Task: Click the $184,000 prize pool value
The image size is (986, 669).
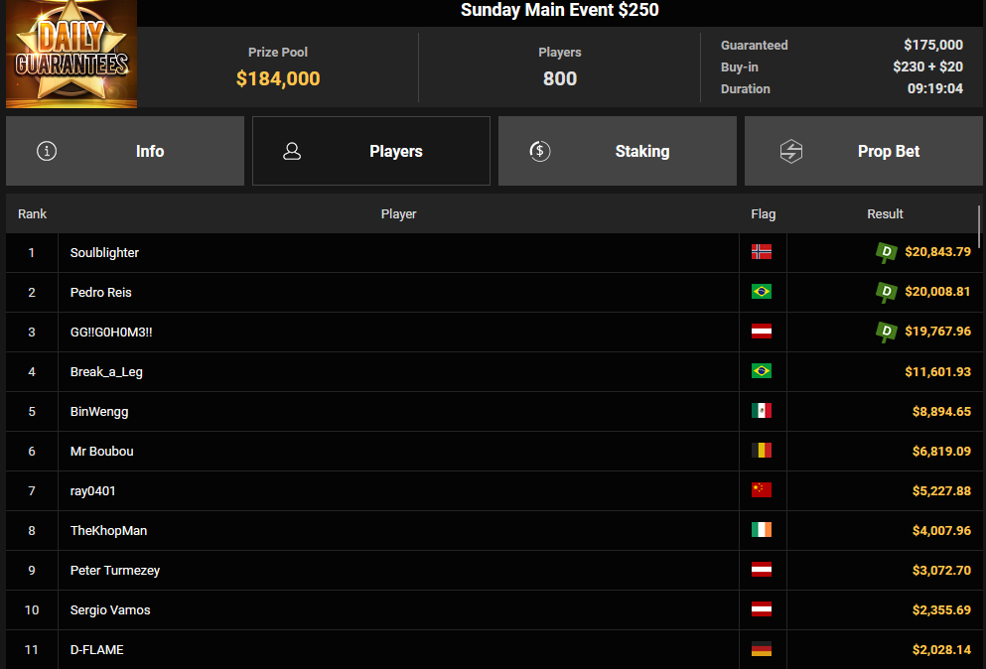Action: click(x=278, y=78)
